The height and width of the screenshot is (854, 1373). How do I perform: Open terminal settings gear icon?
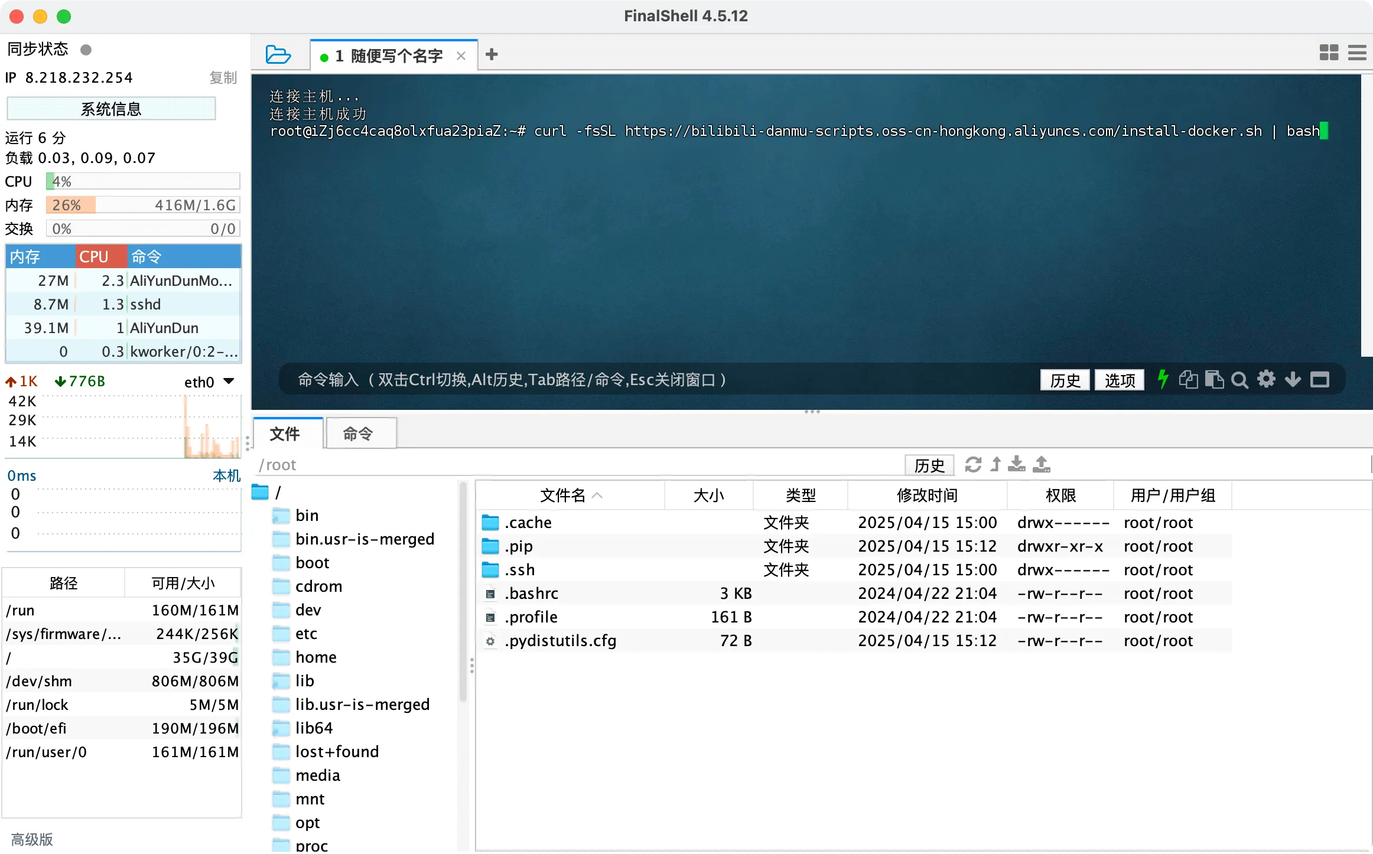click(1266, 379)
